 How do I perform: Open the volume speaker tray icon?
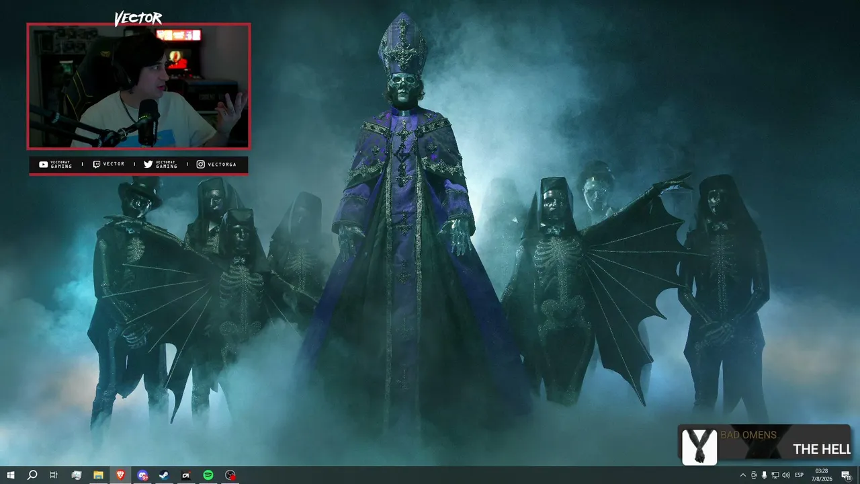pos(786,475)
